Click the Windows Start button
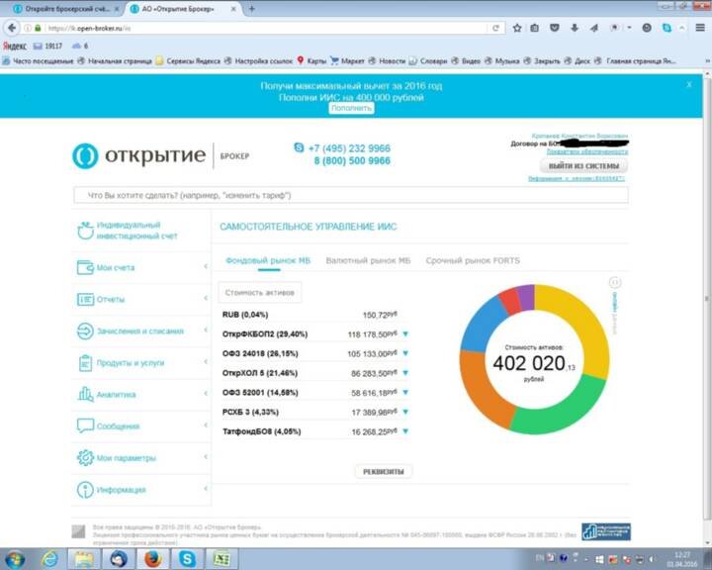The image size is (712, 570). (x=15, y=559)
